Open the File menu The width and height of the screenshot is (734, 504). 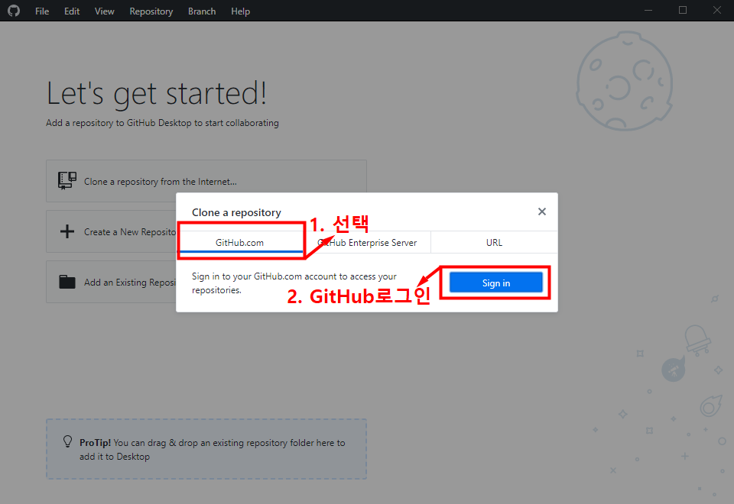click(41, 11)
